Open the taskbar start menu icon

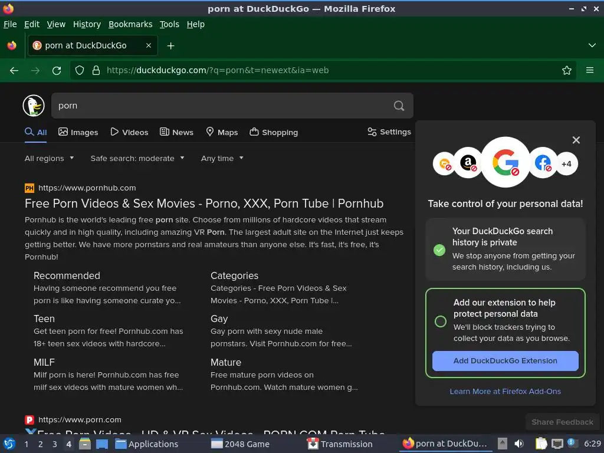[9, 444]
